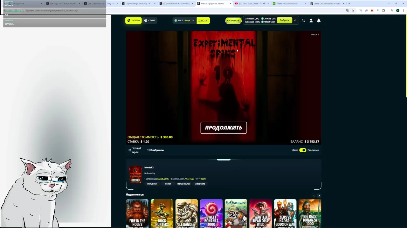The width and height of the screenshot is (407, 228).
Task: Click the Very High volatility value
Action: tap(190, 179)
